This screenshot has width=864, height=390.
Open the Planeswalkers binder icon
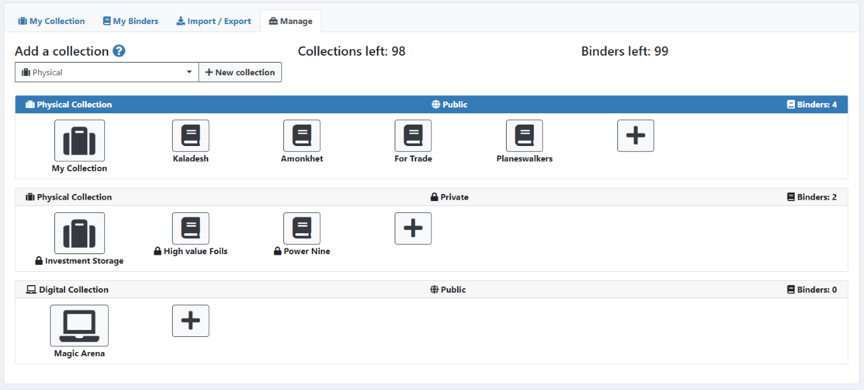point(524,136)
